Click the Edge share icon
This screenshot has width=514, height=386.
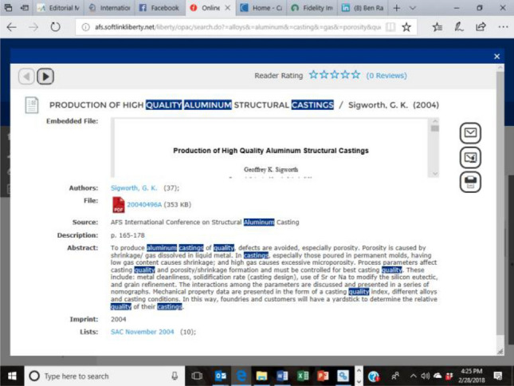pos(481,26)
